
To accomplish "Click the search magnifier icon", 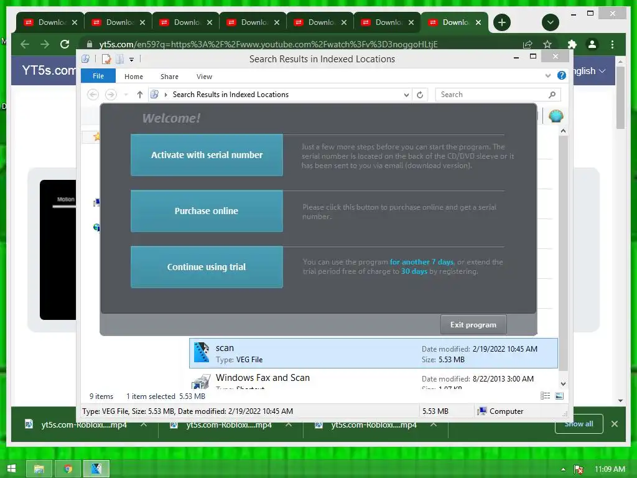I will click(552, 95).
